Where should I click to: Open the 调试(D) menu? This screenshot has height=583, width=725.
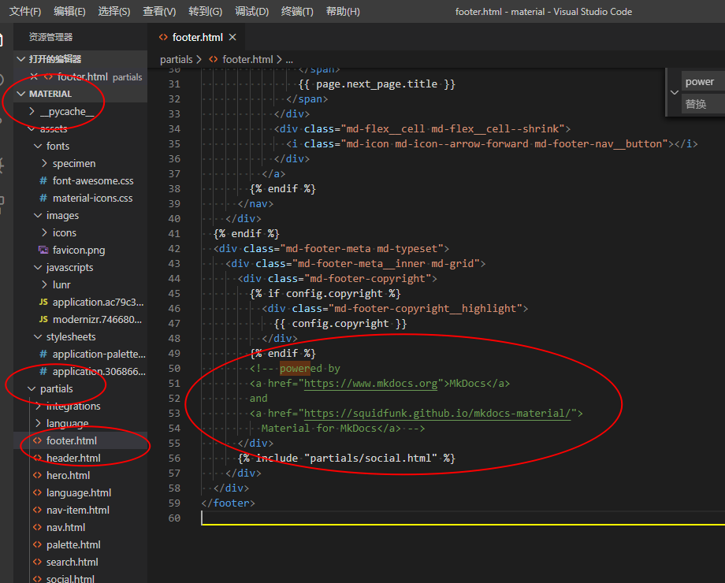pyautogui.click(x=251, y=12)
